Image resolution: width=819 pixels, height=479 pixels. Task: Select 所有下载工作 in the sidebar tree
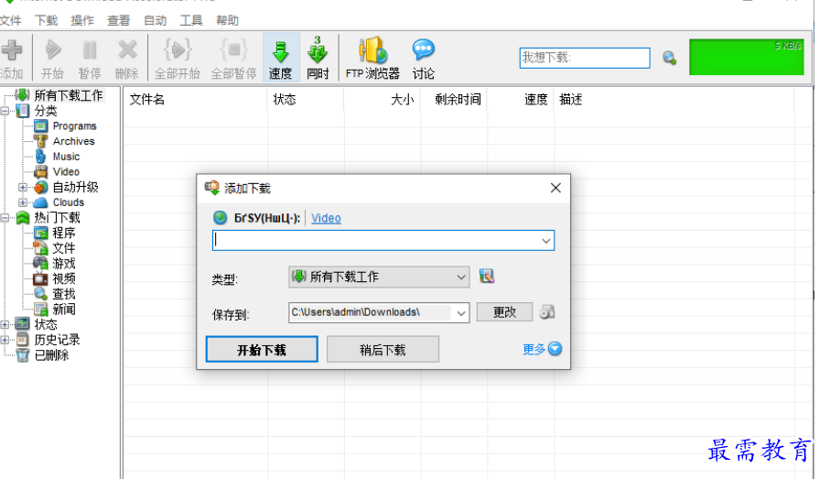click(x=69, y=95)
